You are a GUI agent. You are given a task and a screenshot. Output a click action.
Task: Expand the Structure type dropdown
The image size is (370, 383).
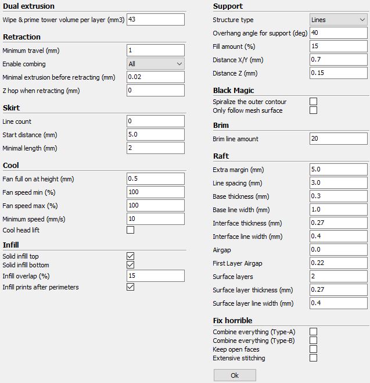338,20
